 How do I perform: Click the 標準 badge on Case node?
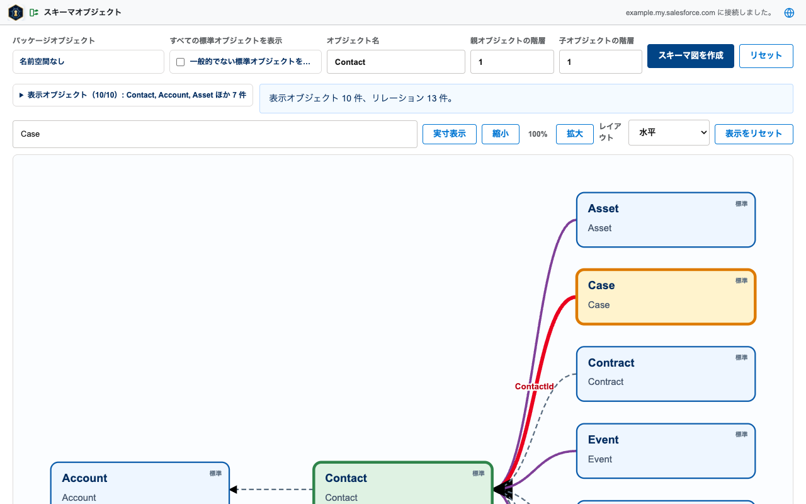[x=742, y=281]
